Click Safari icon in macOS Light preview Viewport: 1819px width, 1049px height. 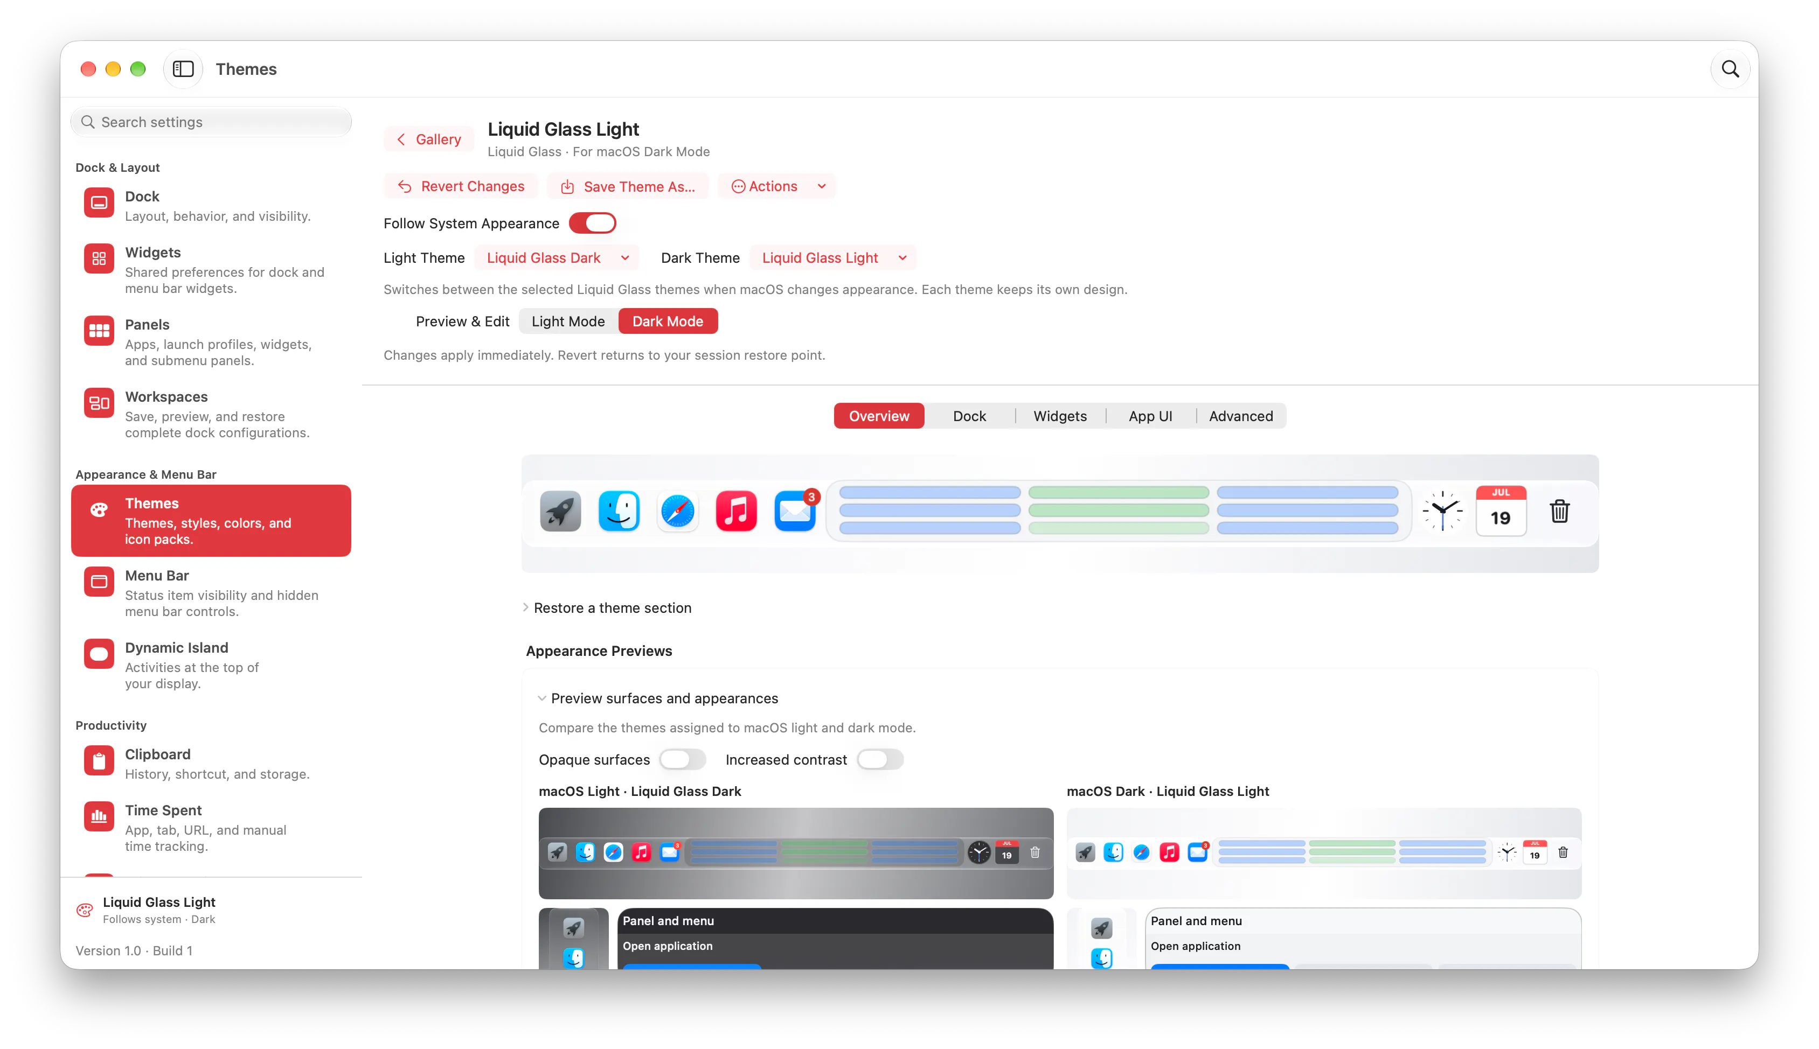pyautogui.click(x=613, y=853)
